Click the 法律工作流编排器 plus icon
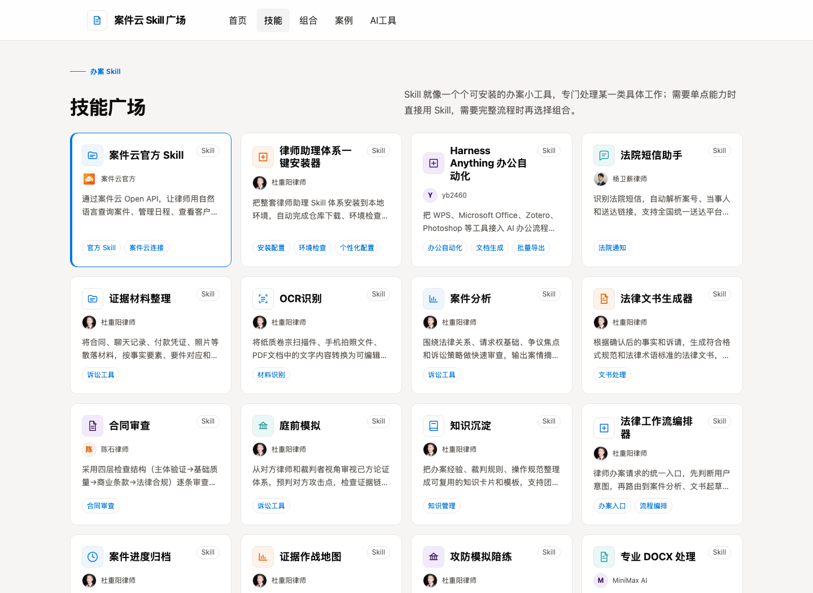Image resolution: width=813 pixels, height=593 pixels. 604,428
